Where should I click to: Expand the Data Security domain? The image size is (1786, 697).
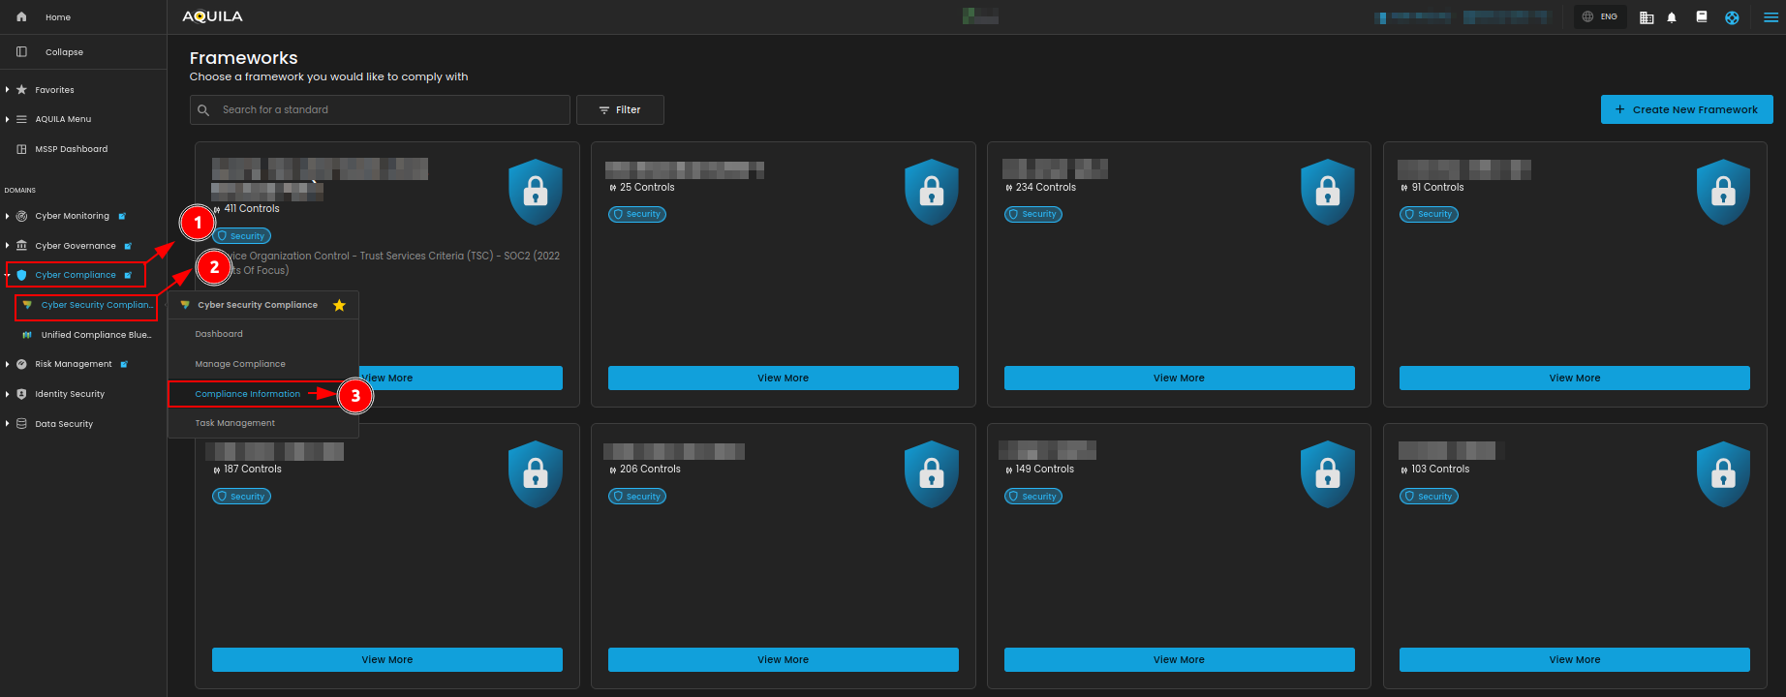pyautogui.click(x=64, y=424)
